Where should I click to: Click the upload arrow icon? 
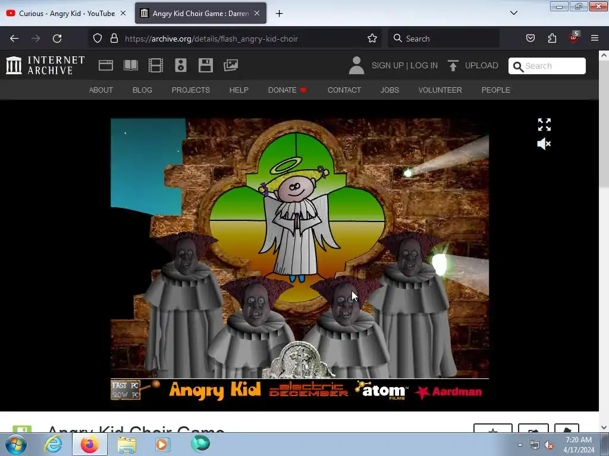(453, 65)
